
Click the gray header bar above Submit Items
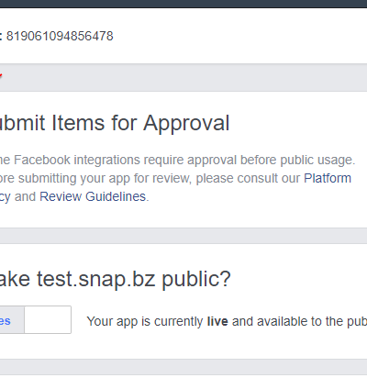click(x=183, y=78)
